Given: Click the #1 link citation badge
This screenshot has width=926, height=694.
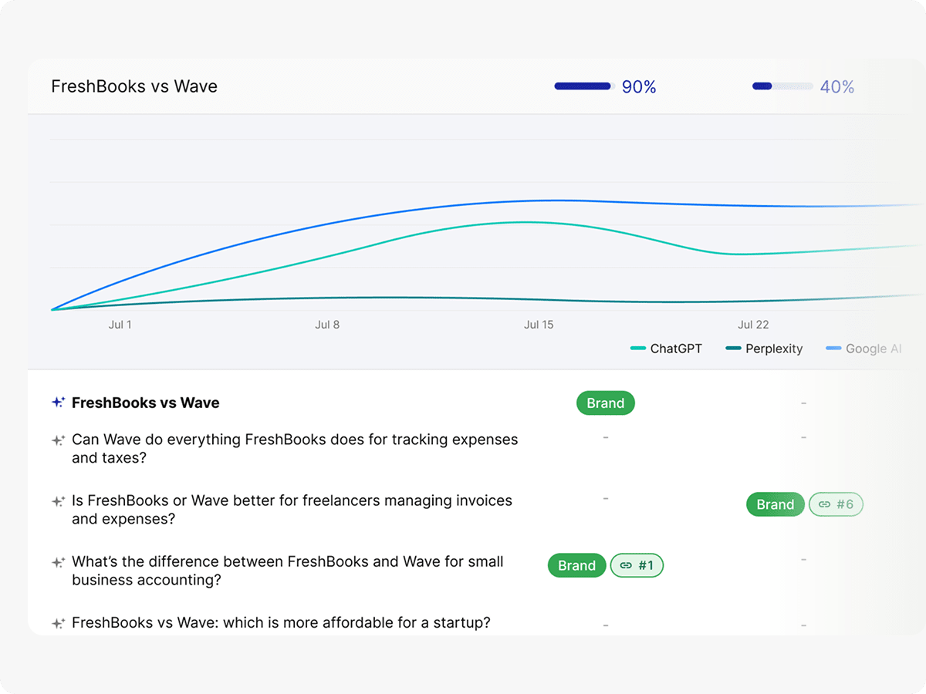Looking at the screenshot, I should (637, 565).
